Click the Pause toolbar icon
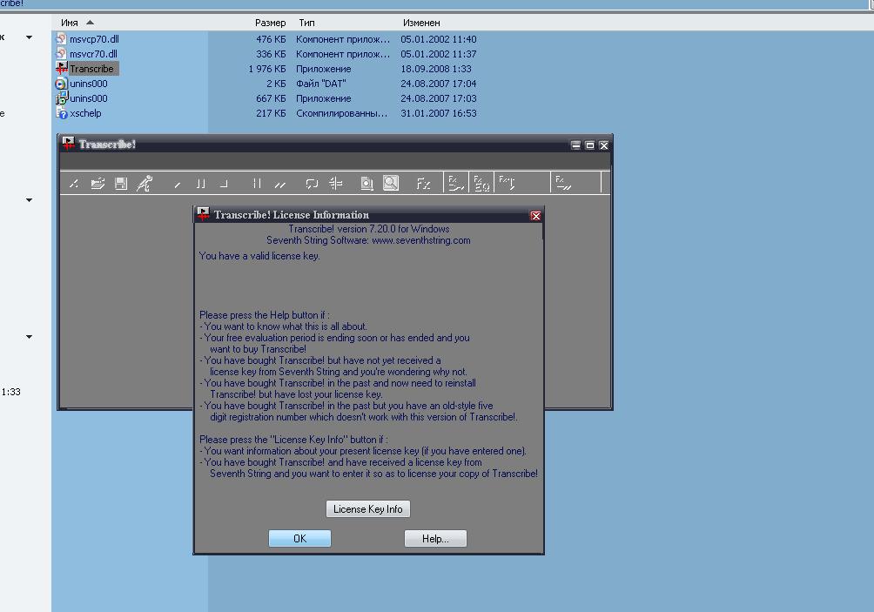This screenshot has height=612, width=874. [201, 184]
